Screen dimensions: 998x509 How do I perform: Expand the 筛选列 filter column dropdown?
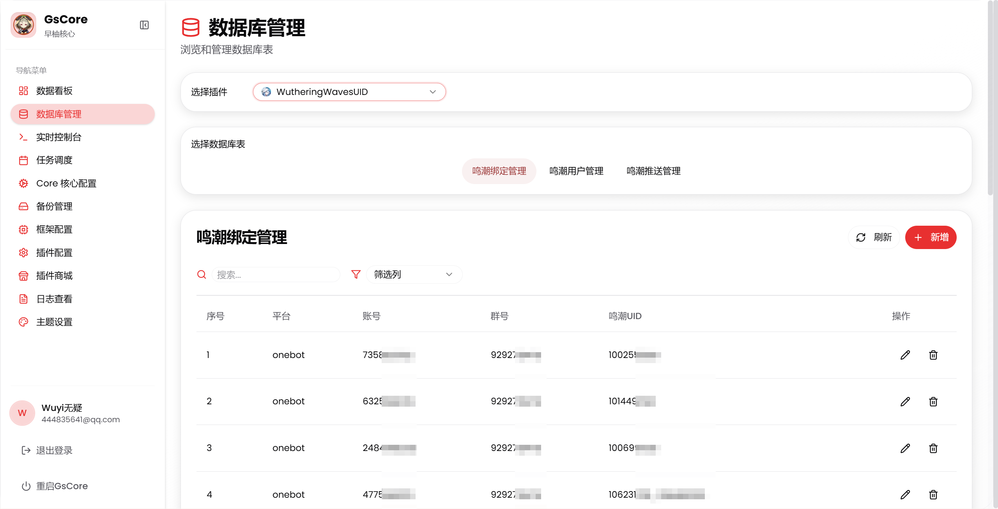414,274
